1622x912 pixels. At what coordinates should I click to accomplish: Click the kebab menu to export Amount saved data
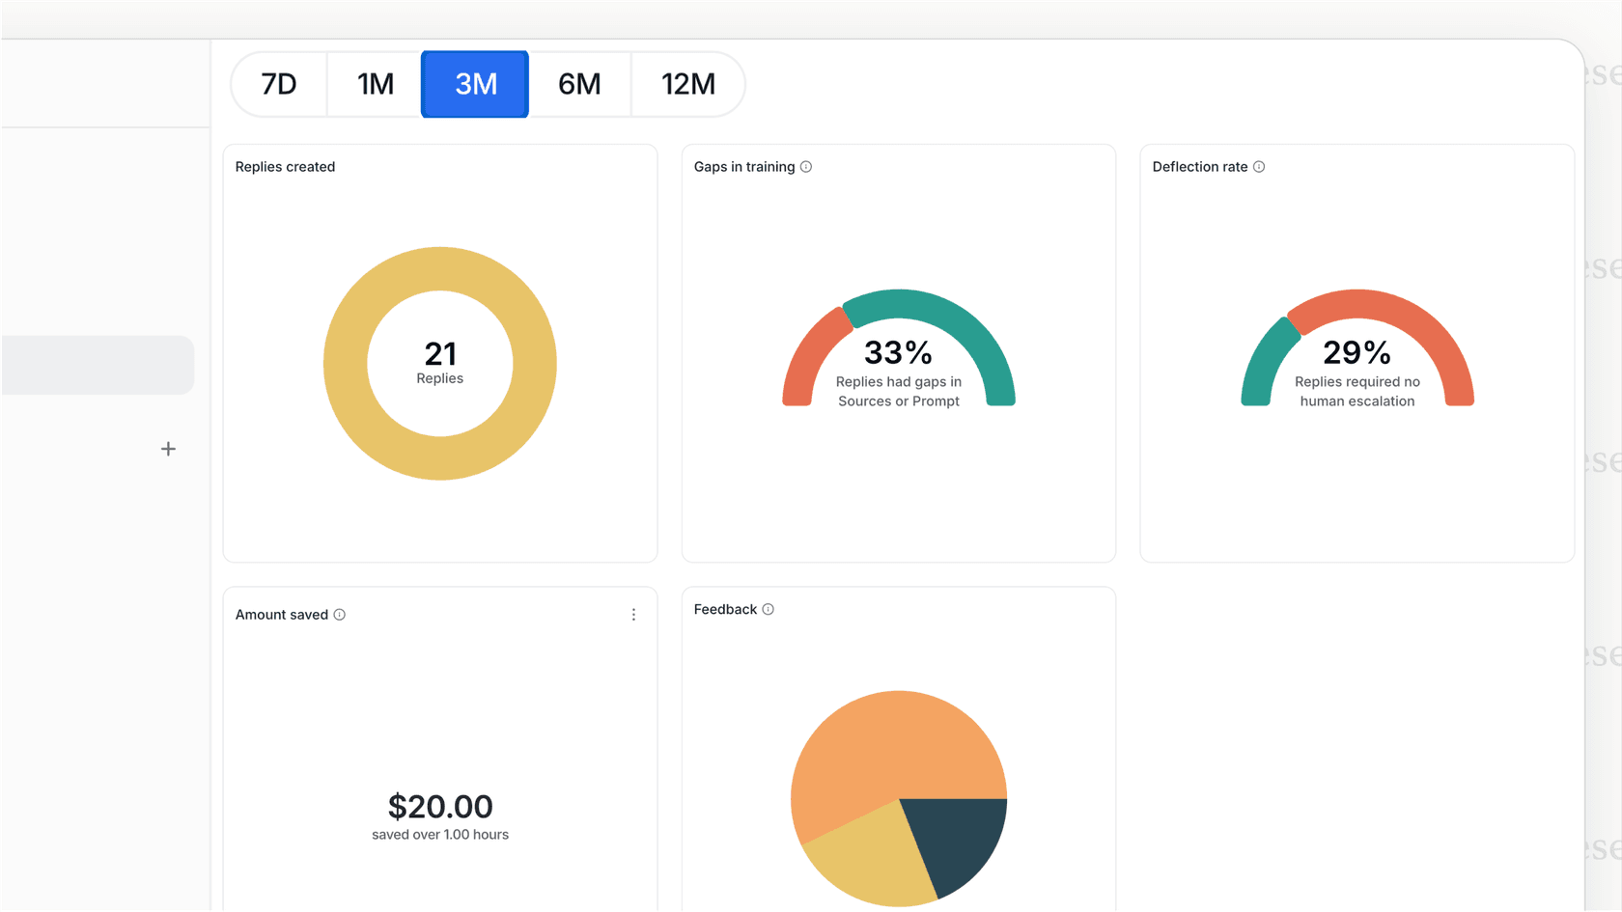[x=634, y=614]
